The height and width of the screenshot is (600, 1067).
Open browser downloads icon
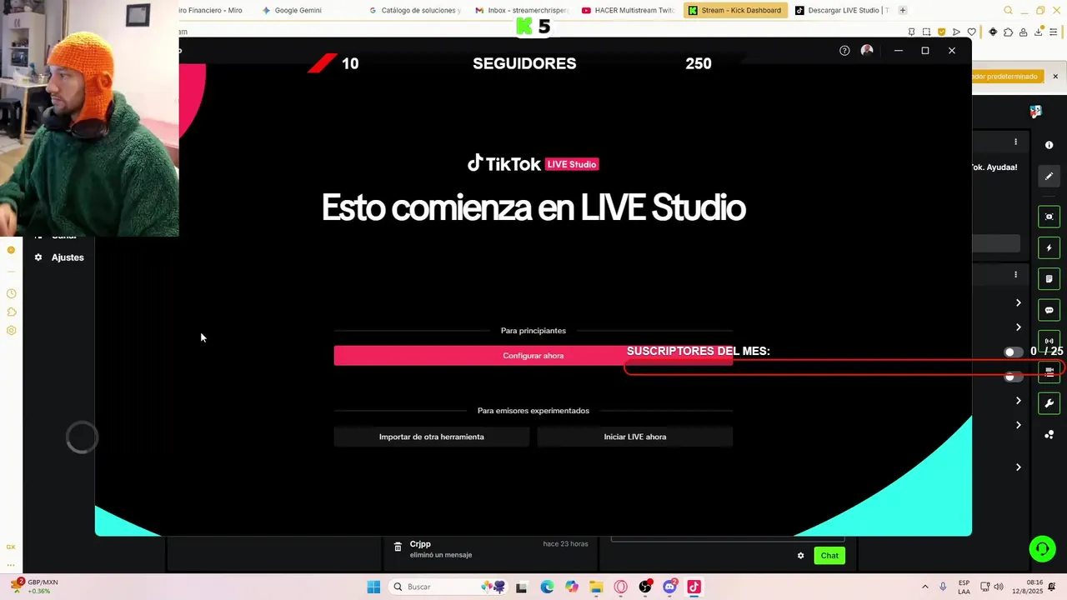coord(1039,32)
